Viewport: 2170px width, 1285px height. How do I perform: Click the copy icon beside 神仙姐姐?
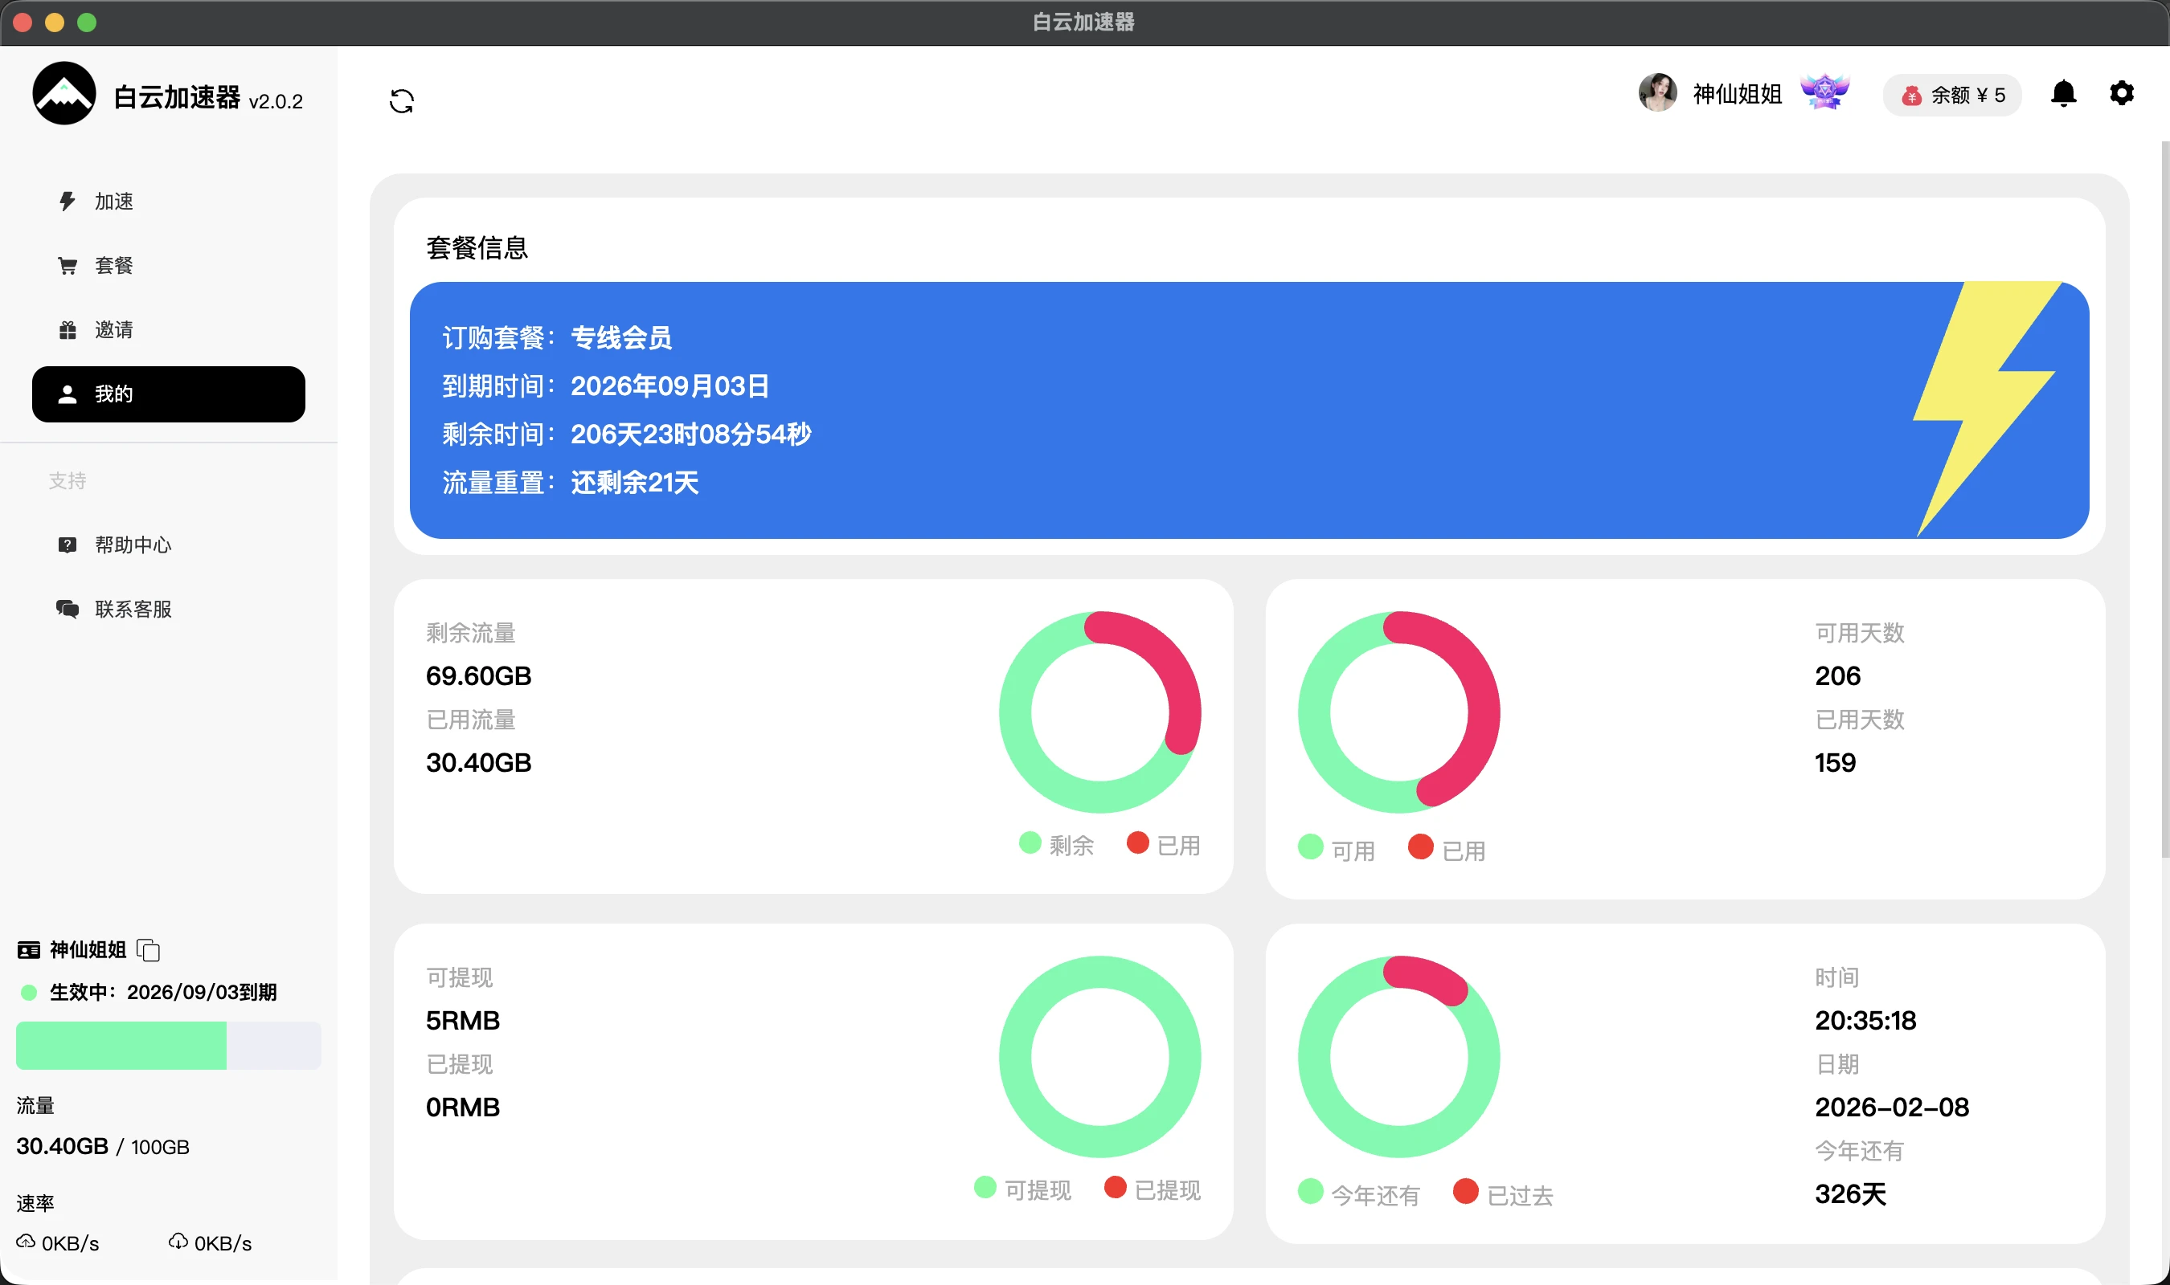[149, 950]
